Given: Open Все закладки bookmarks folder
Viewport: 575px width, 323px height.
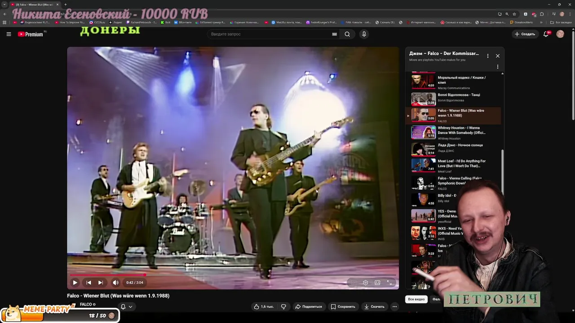Looking at the screenshot, I should pos(561,22).
